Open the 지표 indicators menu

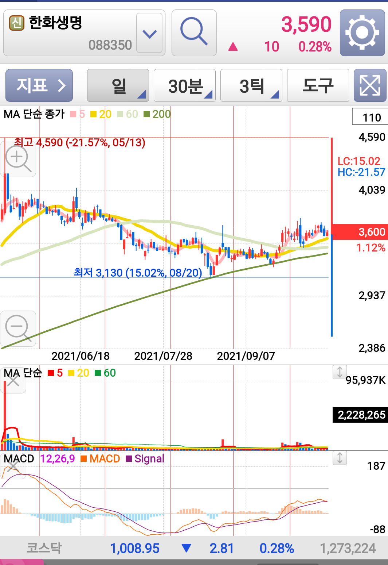tap(39, 85)
